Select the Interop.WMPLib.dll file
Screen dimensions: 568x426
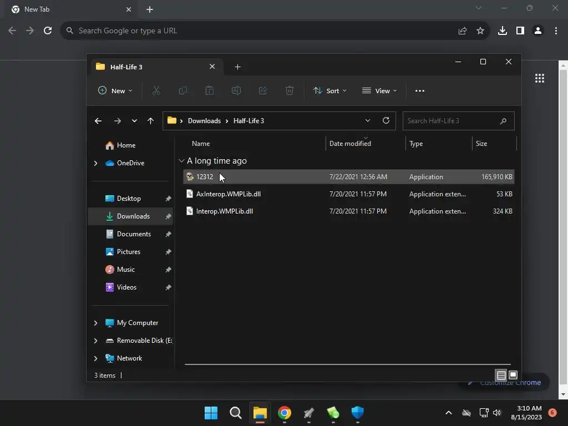[348, 211]
